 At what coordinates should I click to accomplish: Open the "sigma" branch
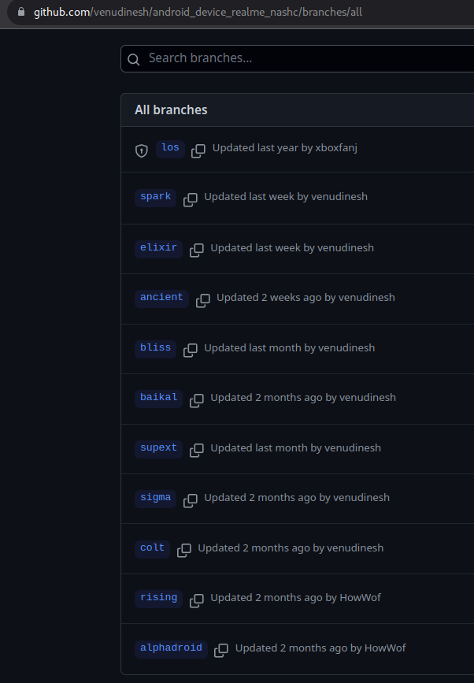(155, 497)
